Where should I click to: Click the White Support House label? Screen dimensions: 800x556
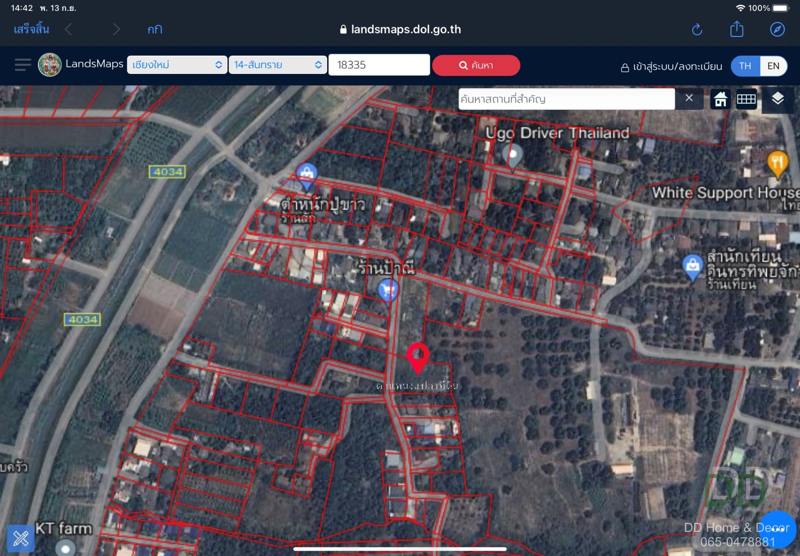726,193
